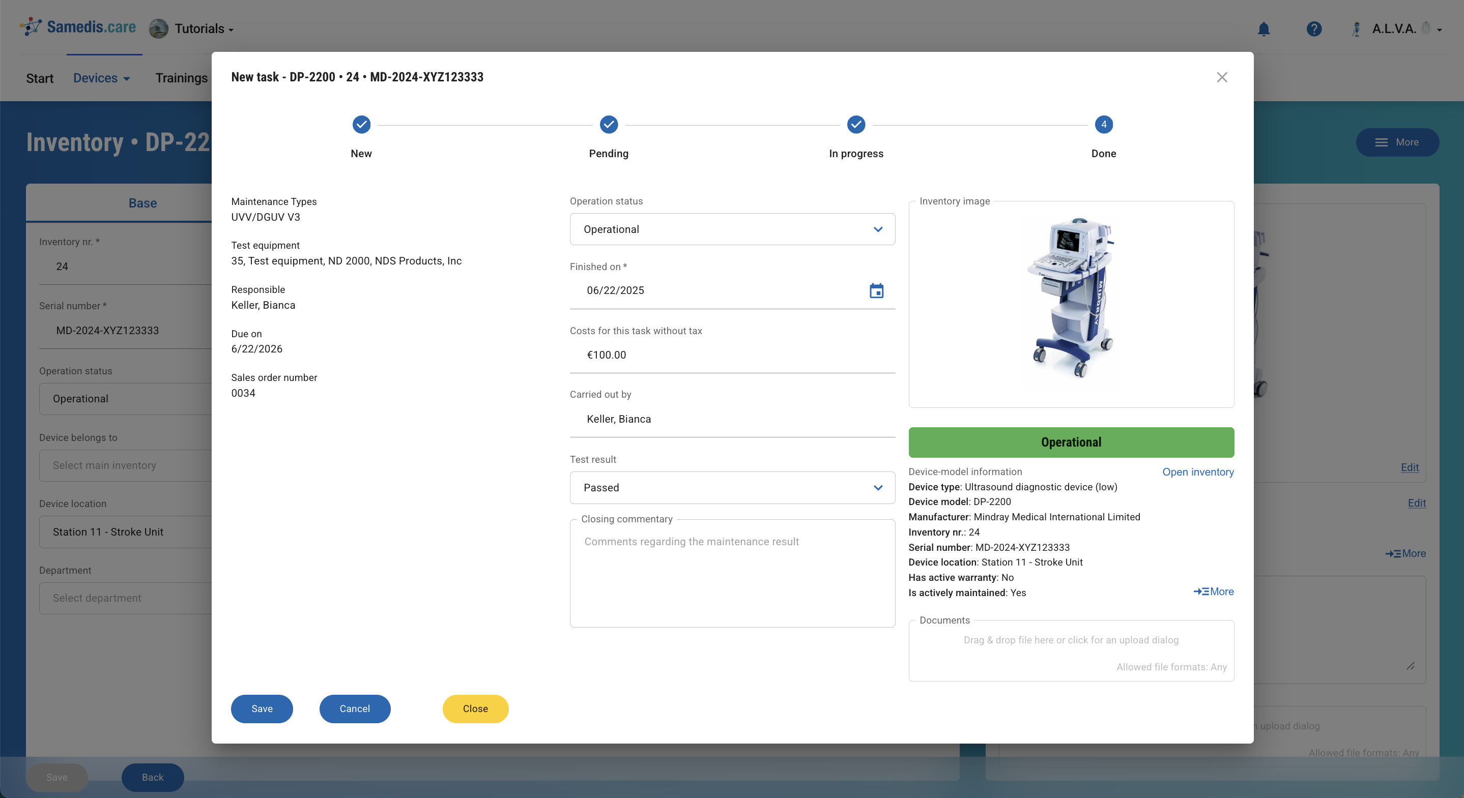Open the Devices menu

pyautogui.click(x=101, y=78)
